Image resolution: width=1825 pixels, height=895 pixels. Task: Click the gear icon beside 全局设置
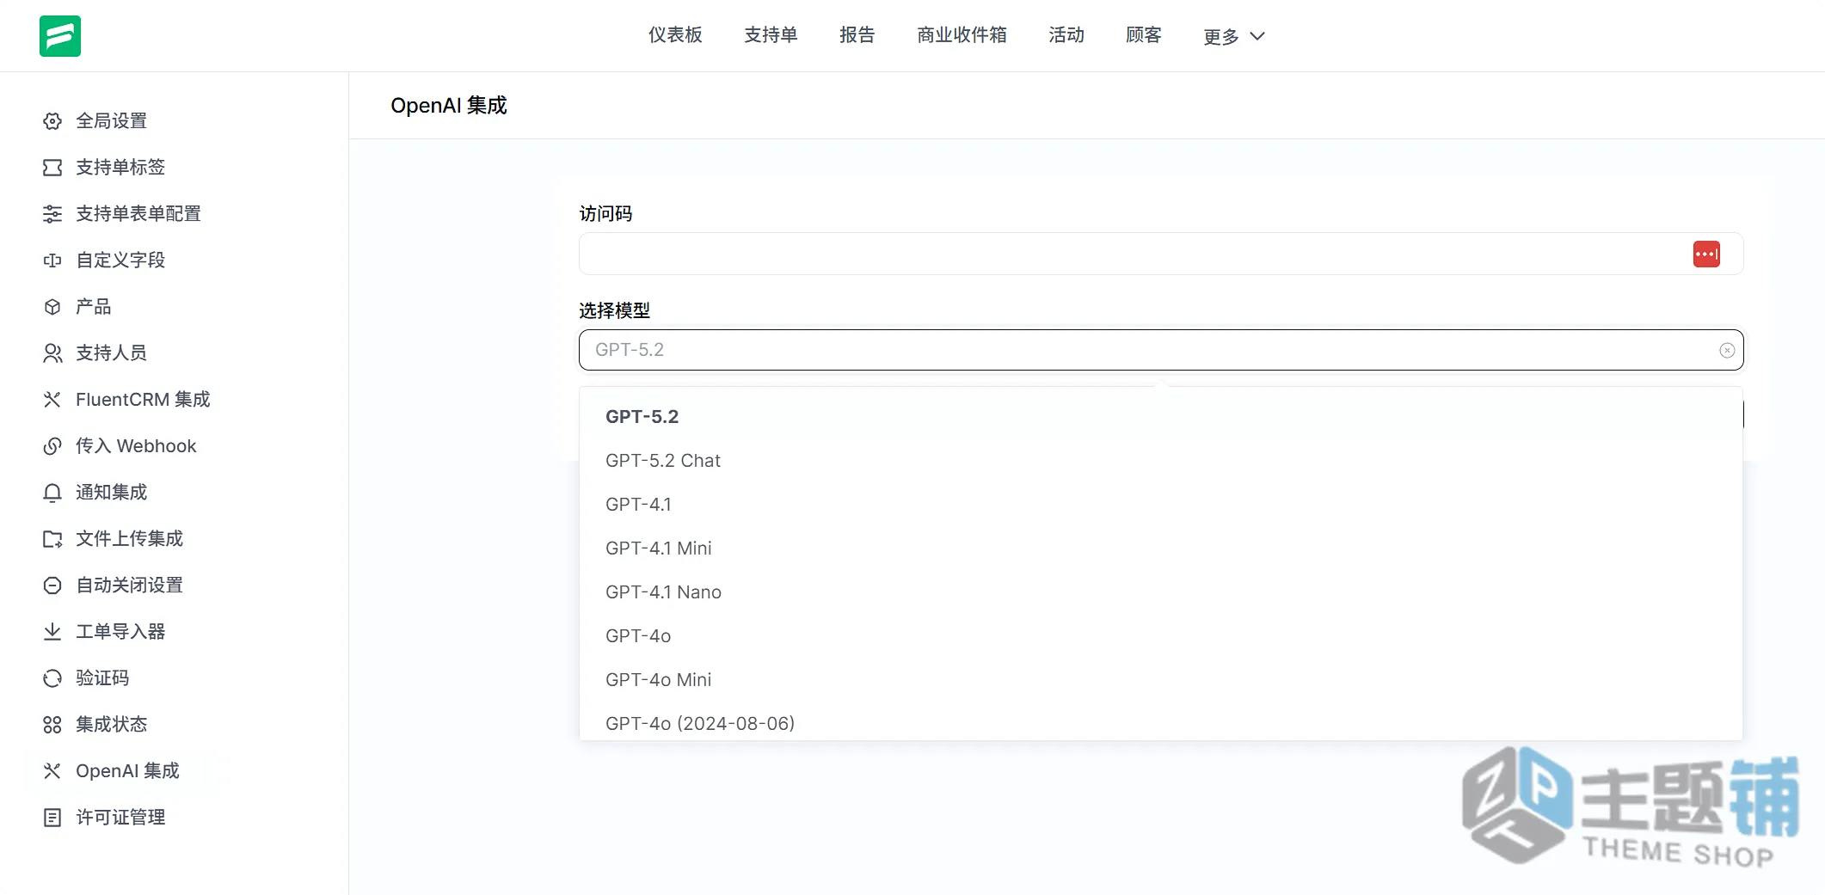52,121
